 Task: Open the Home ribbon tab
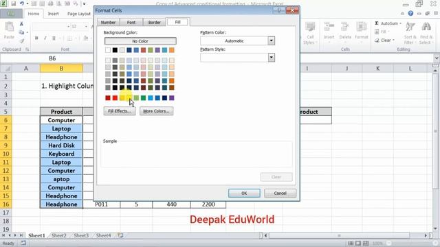(34, 14)
